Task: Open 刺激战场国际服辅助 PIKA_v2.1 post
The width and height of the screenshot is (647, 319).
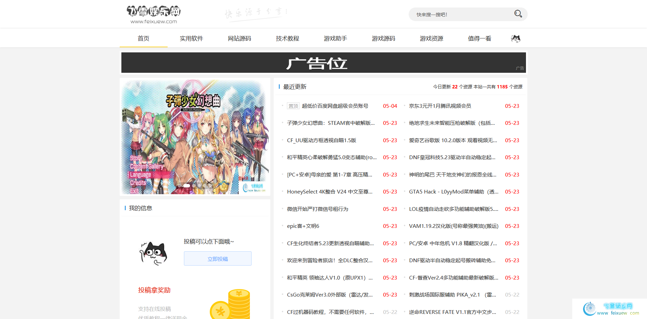Action: [x=453, y=295]
